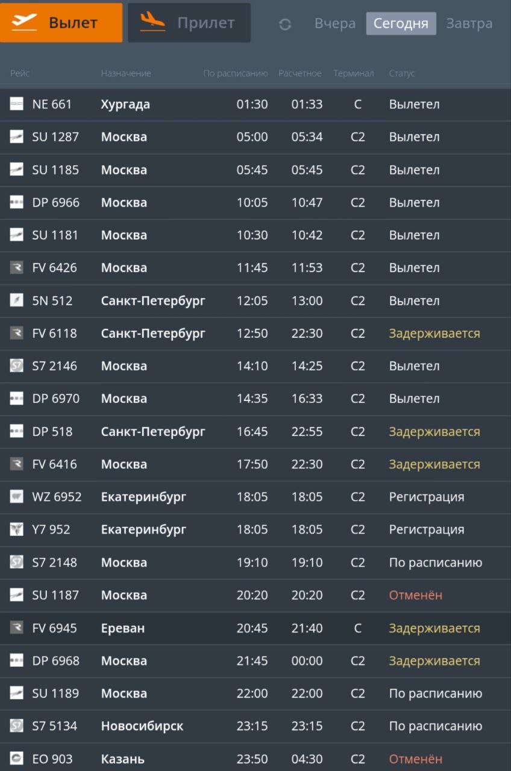Image resolution: width=511 pixels, height=771 pixels.
Task: Click the airline logo beside 5N 512
Action: (16, 300)
